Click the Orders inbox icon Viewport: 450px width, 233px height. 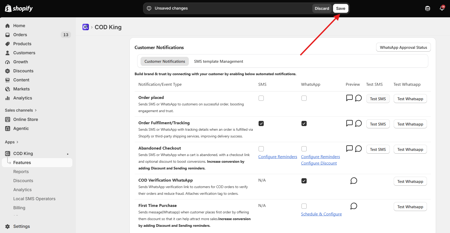[x=8, y=35]
